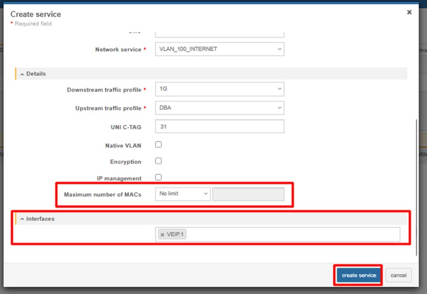
Task: Click the Interfaces selection field
Action: [291, 235]
